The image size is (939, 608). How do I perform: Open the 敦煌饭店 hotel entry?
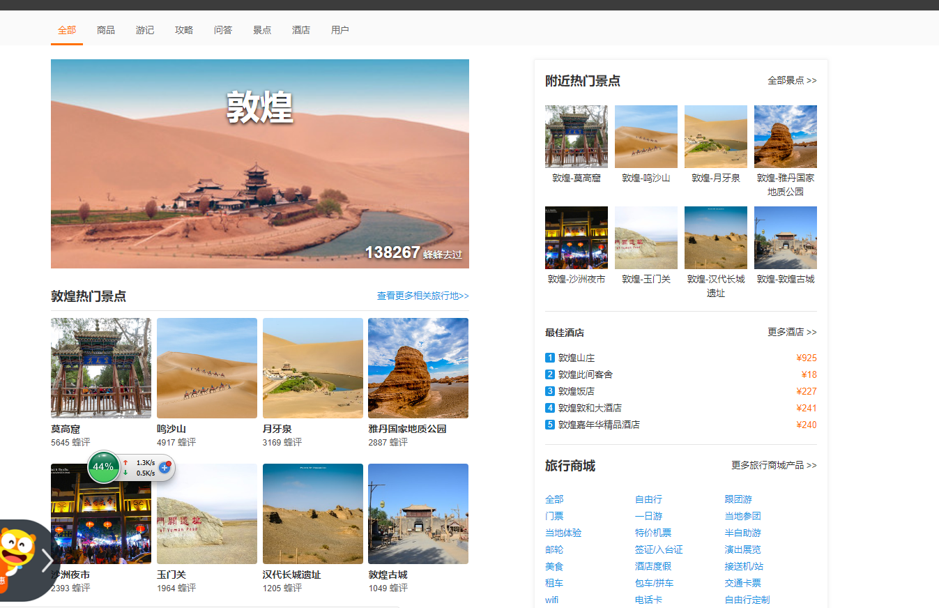tap(577, 391)
